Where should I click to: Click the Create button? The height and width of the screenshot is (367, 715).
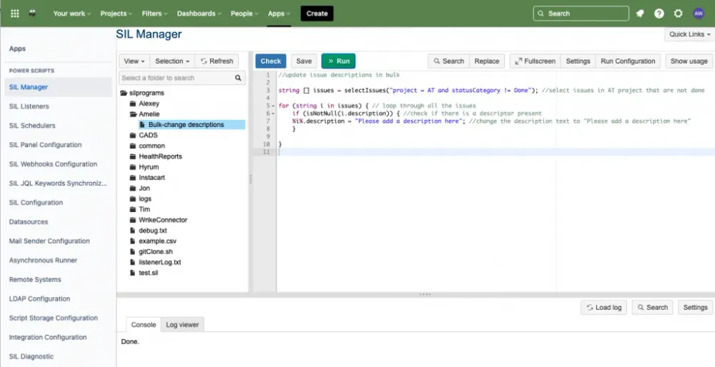tap(317, 14)
